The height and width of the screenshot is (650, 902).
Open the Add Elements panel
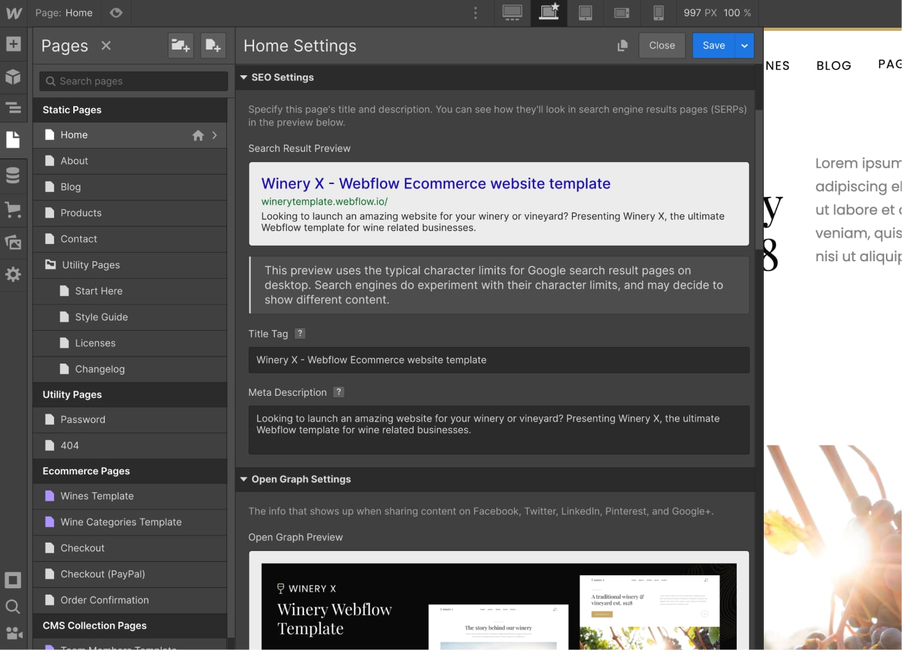[14, 44]
